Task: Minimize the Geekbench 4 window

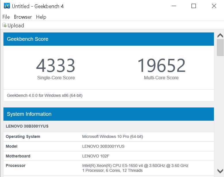Action: pos(173,6)
